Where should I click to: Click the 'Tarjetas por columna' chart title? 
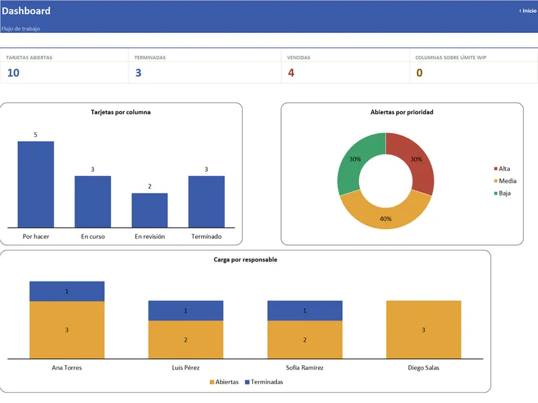click(121, 112)
